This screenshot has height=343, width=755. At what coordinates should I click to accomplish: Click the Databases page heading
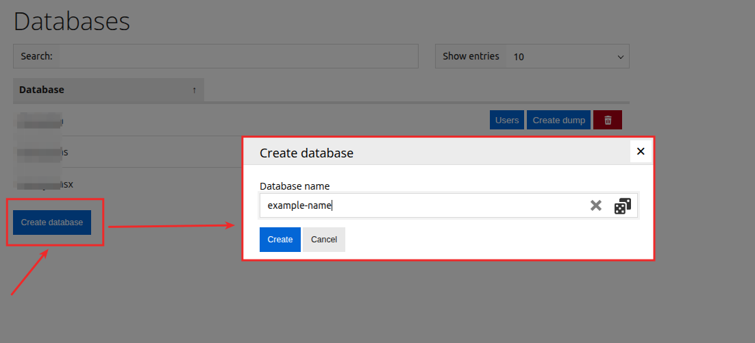click(71, 21)
